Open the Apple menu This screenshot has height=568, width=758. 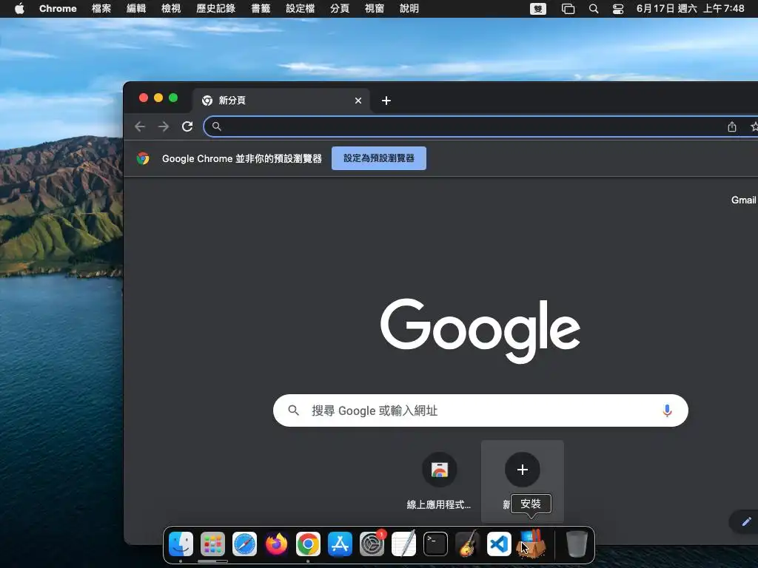[19, 9]
